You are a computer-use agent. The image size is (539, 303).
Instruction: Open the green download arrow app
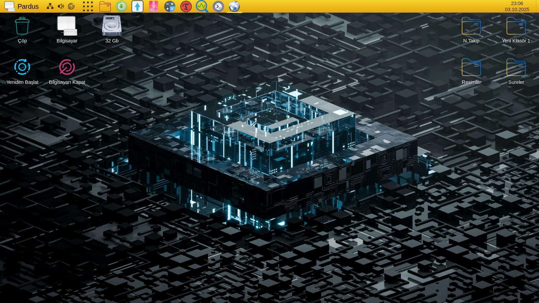coord(121,6)
